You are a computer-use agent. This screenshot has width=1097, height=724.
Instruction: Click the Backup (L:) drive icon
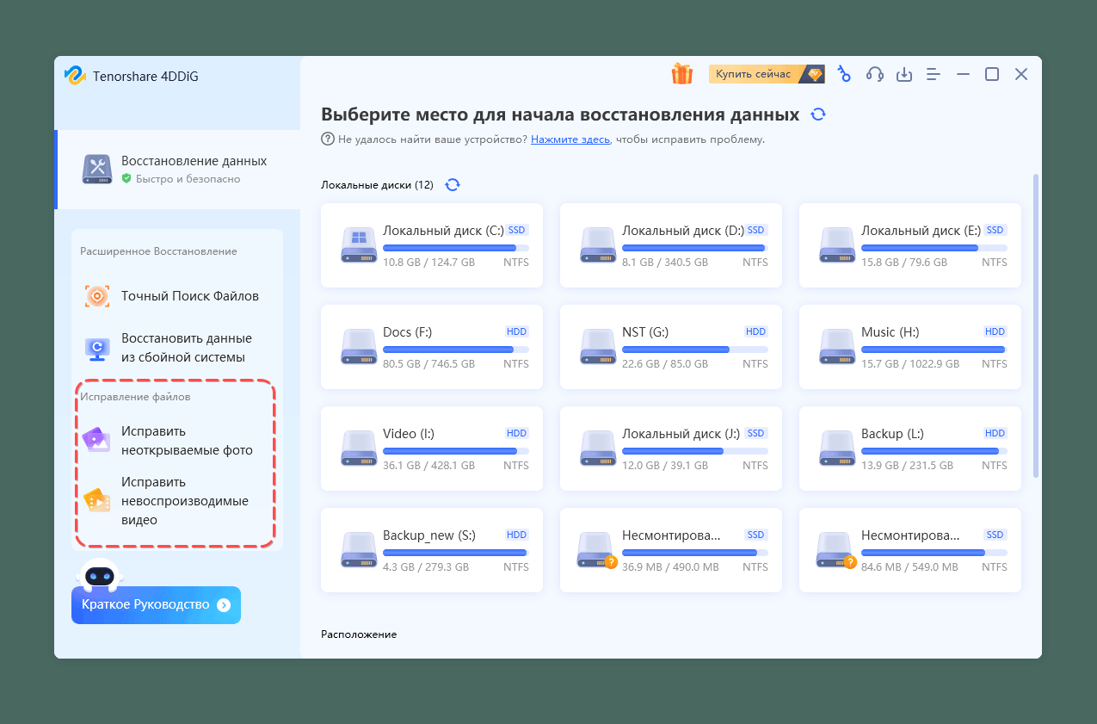click(837, 449)
